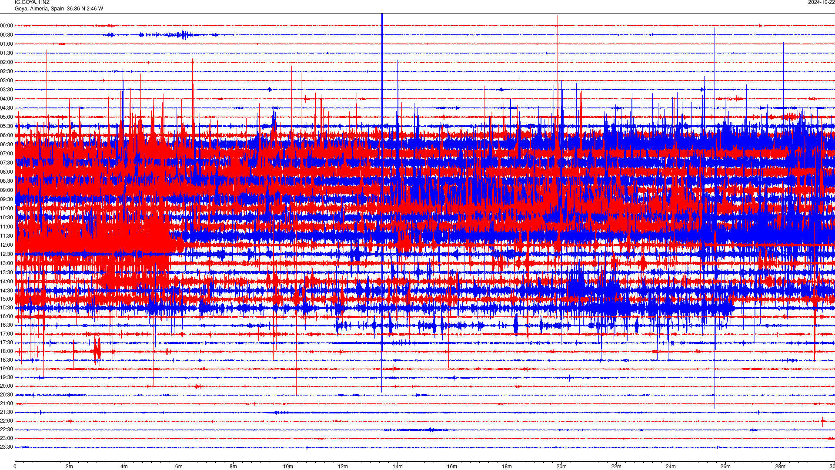Click the 2m tick on the time axis
The height and width of the screenshot is (470, 835).
(x=70, y=467)
